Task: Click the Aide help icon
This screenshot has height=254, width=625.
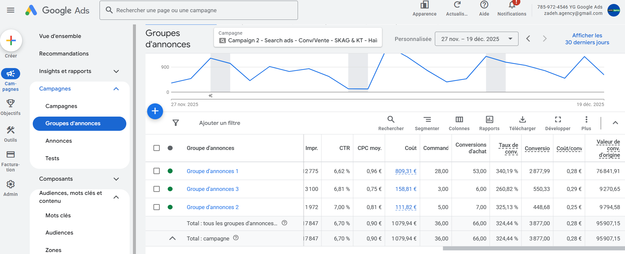Action: pyautogui.click(x=484, y=5)
